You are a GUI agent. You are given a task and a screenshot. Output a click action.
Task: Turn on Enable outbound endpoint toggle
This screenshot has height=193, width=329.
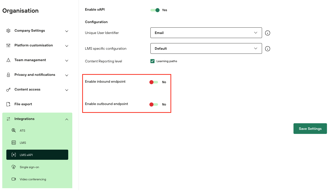tap(154, 104)
